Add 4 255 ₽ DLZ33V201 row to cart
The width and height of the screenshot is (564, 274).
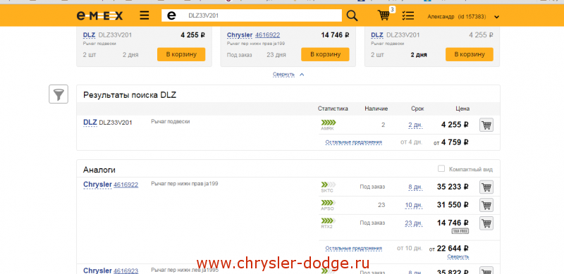point(486,125)
